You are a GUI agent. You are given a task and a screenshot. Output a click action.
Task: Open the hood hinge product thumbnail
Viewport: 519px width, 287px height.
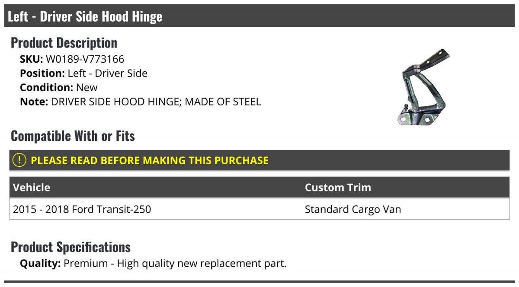click(x=423, y=87)
